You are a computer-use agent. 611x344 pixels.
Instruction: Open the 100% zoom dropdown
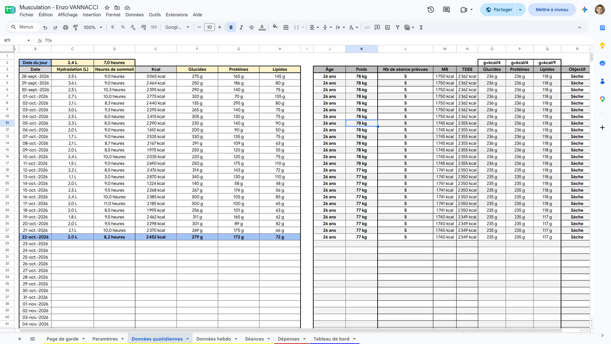pyautogui.click(x=93, y=28)
